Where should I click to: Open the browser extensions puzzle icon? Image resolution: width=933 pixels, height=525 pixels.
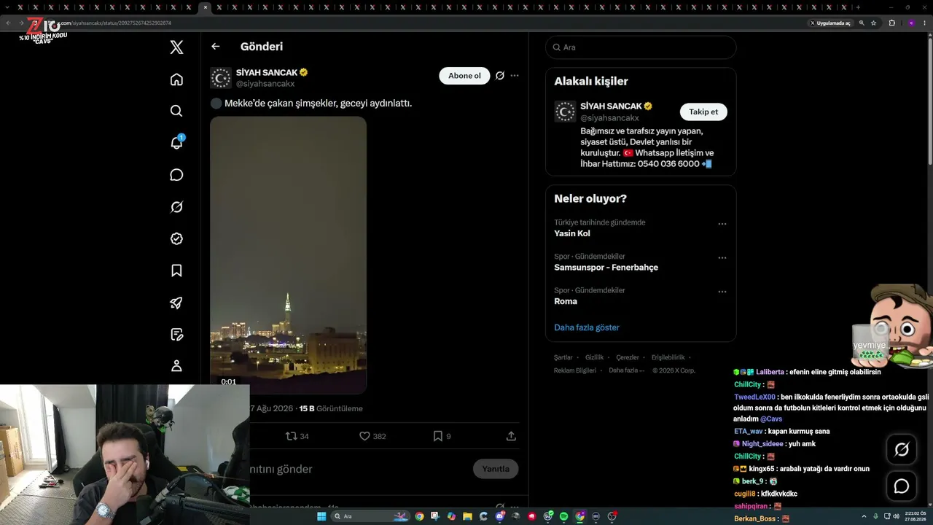click(x=891, y=23)
